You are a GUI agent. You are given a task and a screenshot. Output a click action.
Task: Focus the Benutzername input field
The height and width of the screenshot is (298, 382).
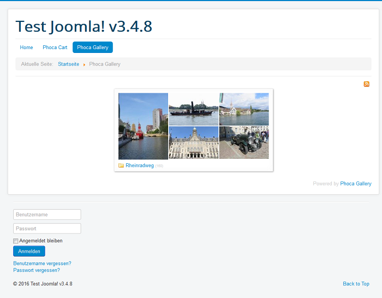[47, 214]
